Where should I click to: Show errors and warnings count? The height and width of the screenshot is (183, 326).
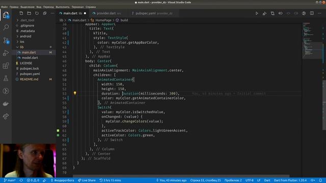click(33, 180)
